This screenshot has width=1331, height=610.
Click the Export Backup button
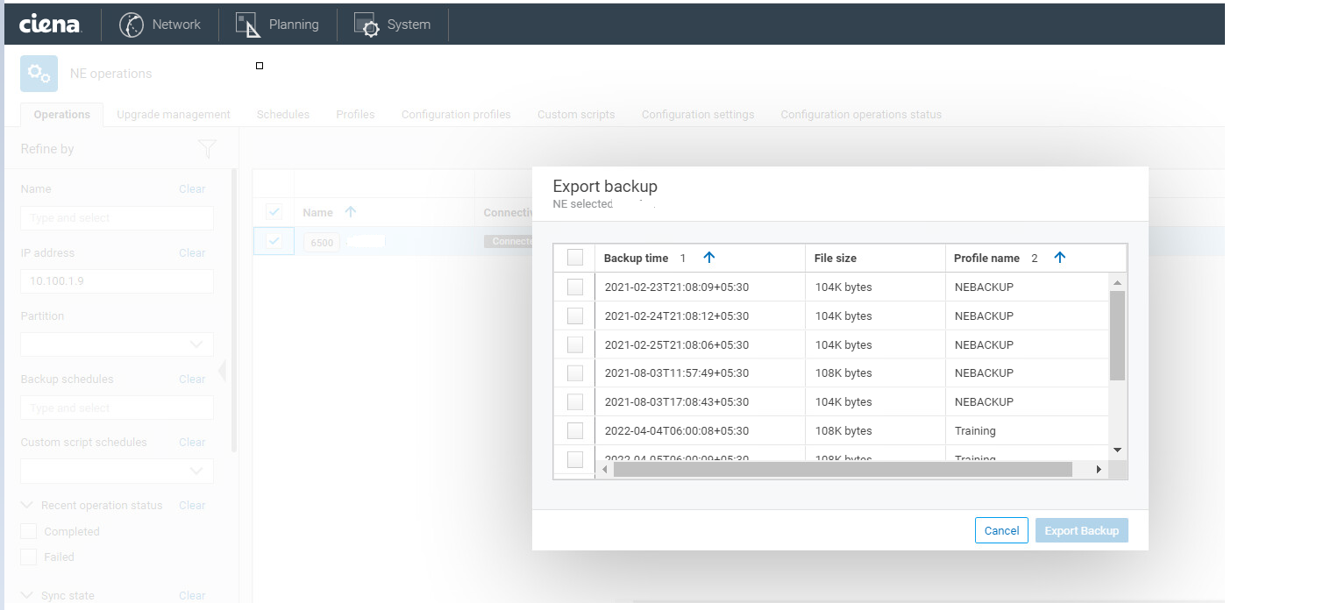1081,530
